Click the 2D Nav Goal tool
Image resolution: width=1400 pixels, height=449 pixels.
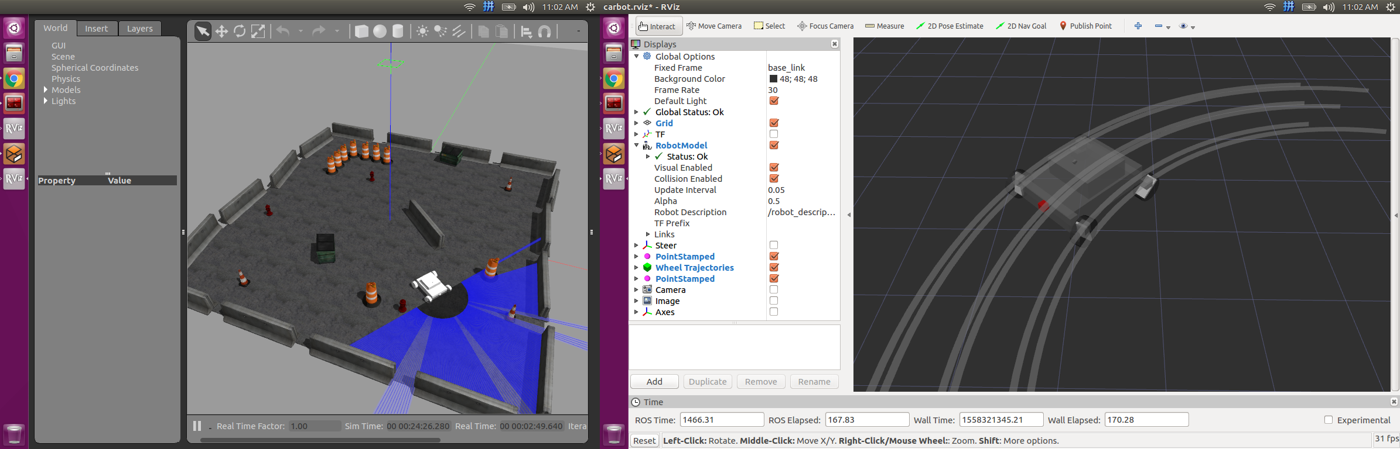pos(1021,26)
